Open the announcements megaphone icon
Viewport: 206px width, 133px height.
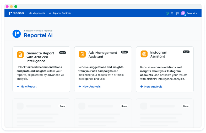(x=177, y=13)
